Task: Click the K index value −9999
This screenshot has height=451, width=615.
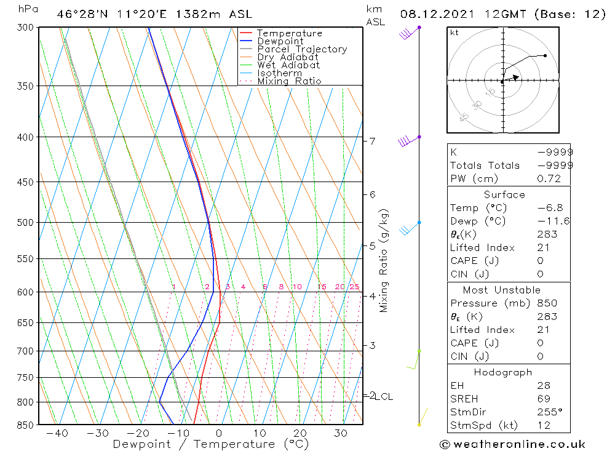Action: pos(555,153)
